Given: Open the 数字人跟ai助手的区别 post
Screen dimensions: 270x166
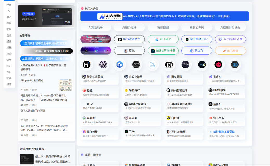Looking at the screenshot, I should (x=32, y=111).
